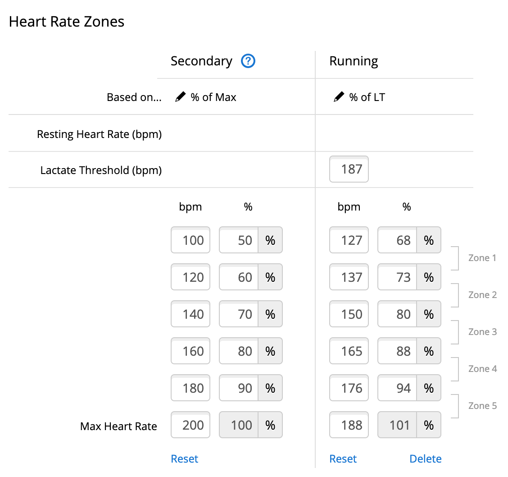
Task: Select the Running 188 bpm max field
Action: (x=349, y=425)
